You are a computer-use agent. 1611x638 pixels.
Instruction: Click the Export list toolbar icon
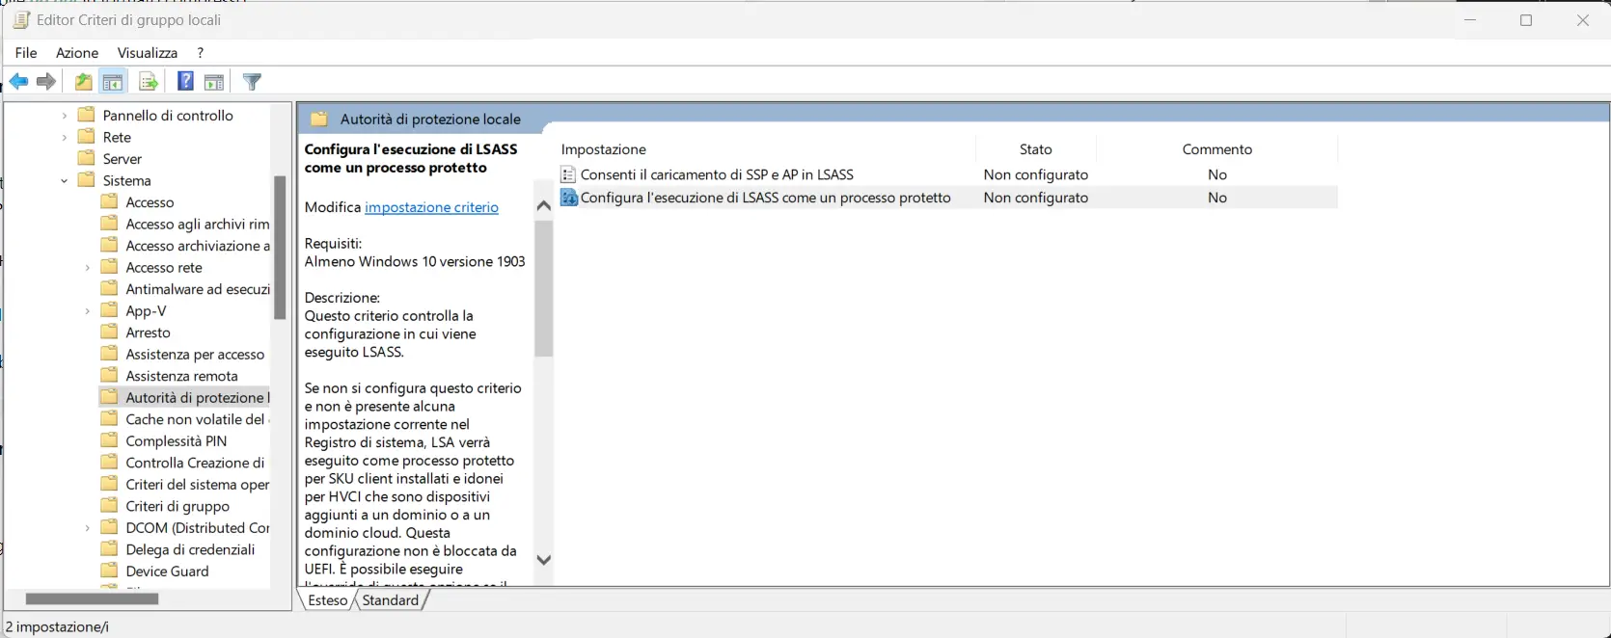148,82
